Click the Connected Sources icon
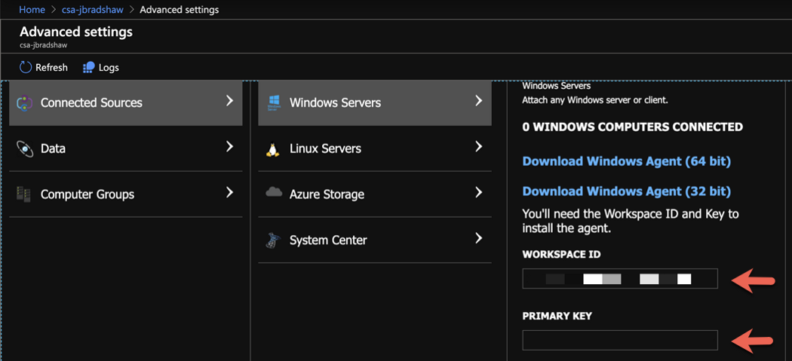 (25, 102)
